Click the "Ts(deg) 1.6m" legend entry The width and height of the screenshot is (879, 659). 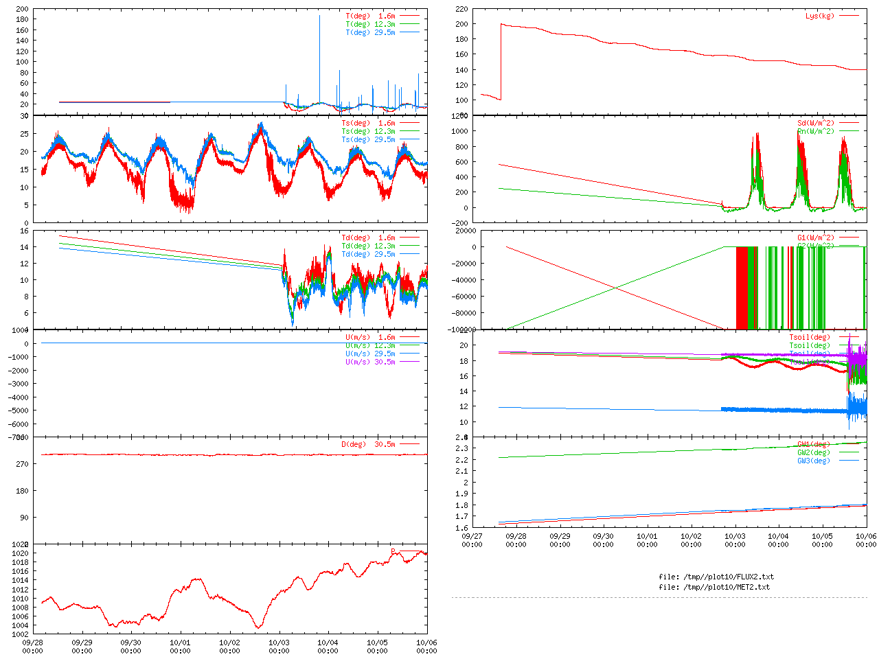click(369, 123)
